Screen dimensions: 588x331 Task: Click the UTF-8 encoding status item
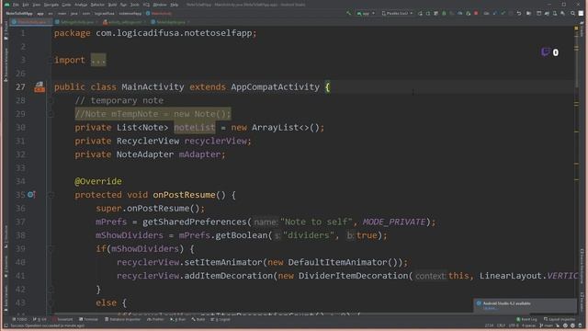[x=514, y=325]
